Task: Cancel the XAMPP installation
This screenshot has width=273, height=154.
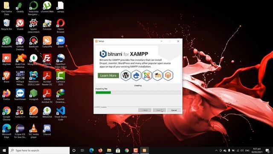Action: click(x=174, y=110)
